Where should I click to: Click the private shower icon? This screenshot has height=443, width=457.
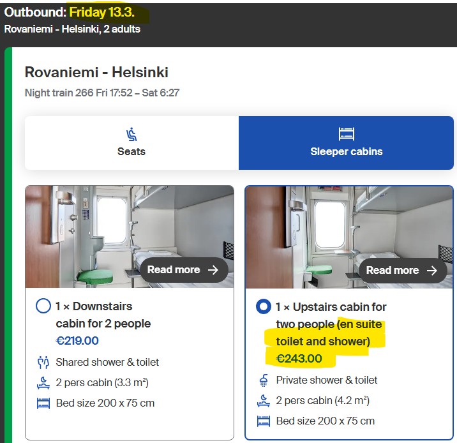pyautogui.click(x=263, y=380)
